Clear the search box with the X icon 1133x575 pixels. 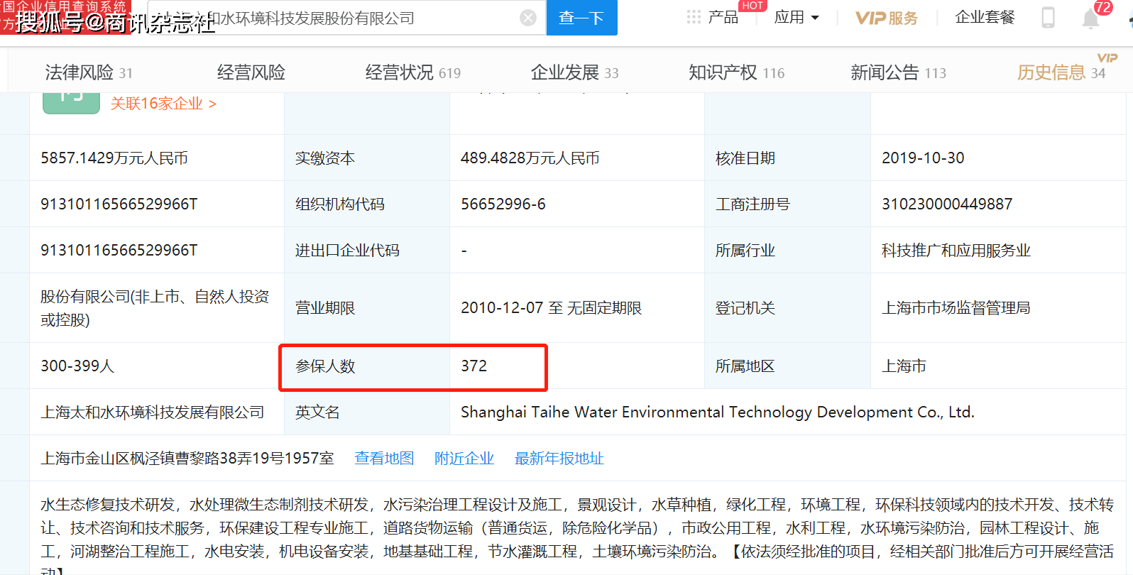point(528,18)
